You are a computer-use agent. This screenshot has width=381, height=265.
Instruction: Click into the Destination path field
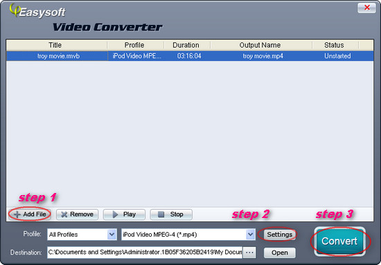pyautogui.click(x=145, y=253)
